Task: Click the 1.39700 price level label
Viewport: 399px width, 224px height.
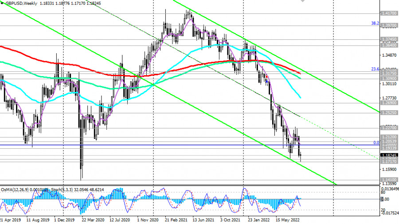Action: point(388,26)
